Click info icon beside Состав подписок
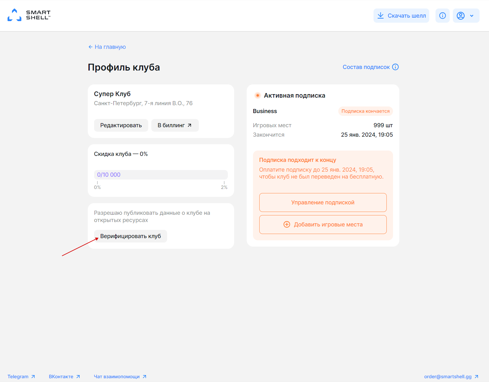The width and height of the screenshot is (489, 382). (x=395, y=67)
